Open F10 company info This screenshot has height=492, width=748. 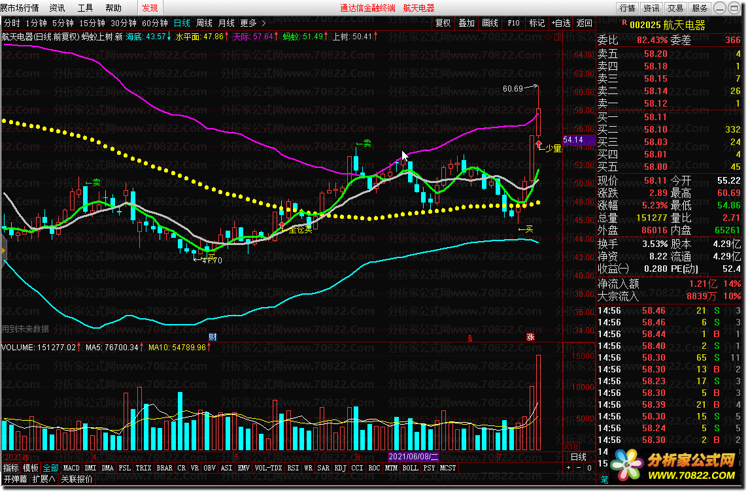pyautogui.click(x=513, y=23)
